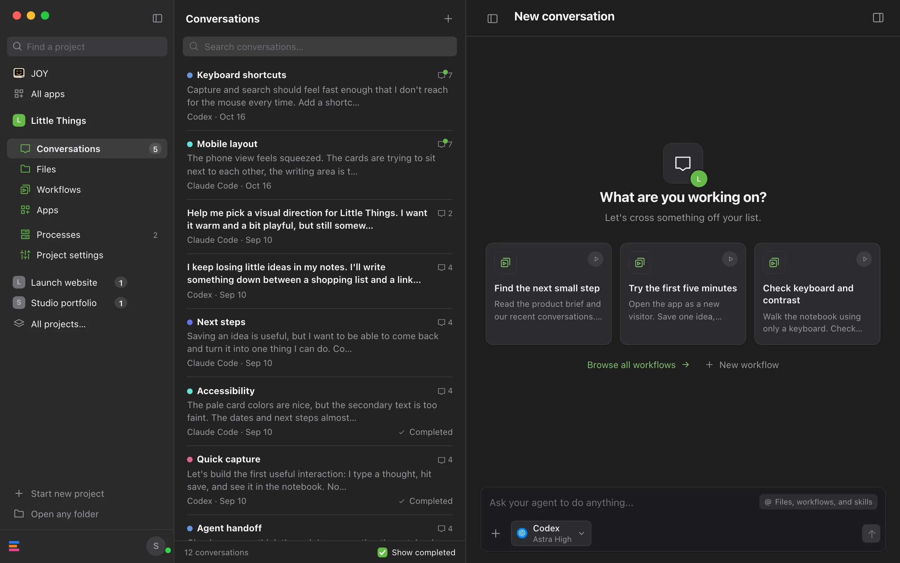Click the Ask your agent prompt field

click(621, 503)
